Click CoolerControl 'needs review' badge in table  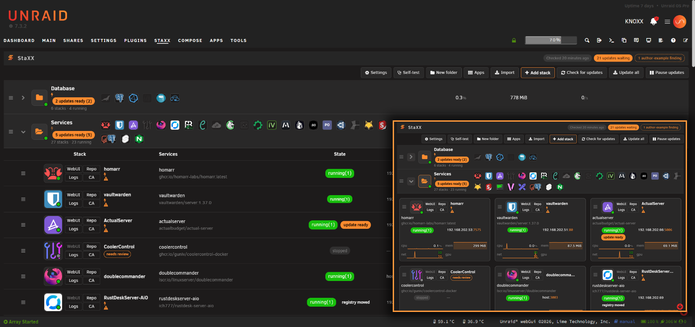click(x=117, y=254)
